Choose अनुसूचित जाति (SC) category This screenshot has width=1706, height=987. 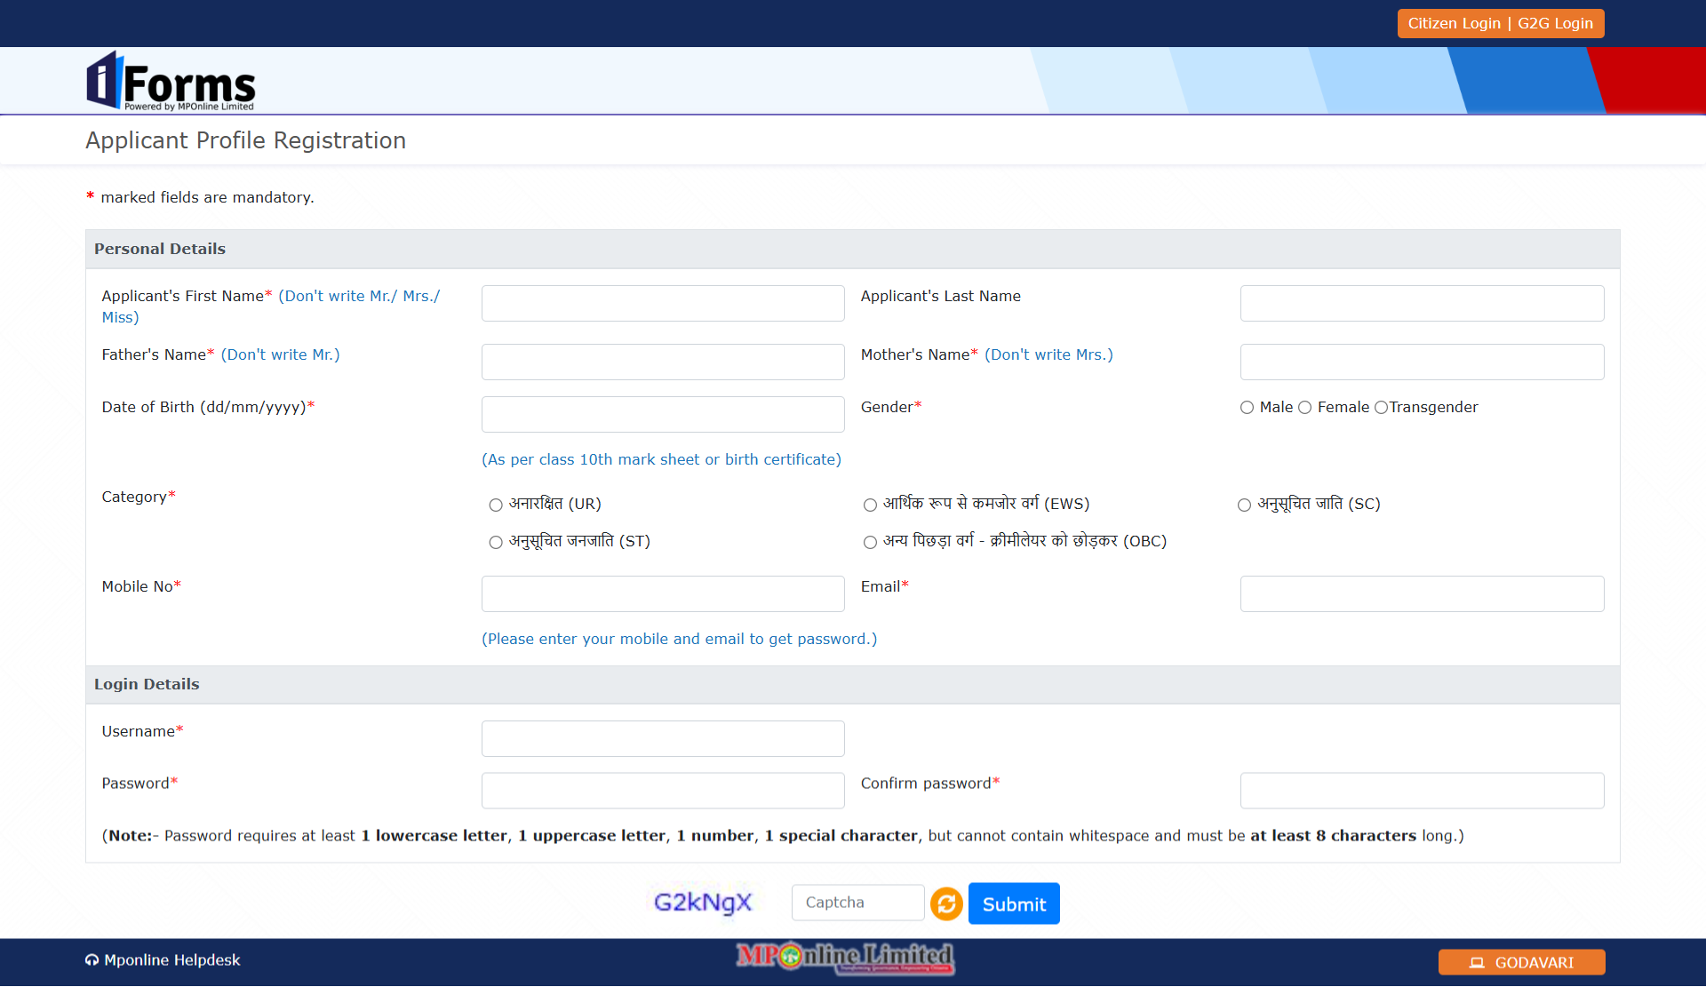[1244, 505]
